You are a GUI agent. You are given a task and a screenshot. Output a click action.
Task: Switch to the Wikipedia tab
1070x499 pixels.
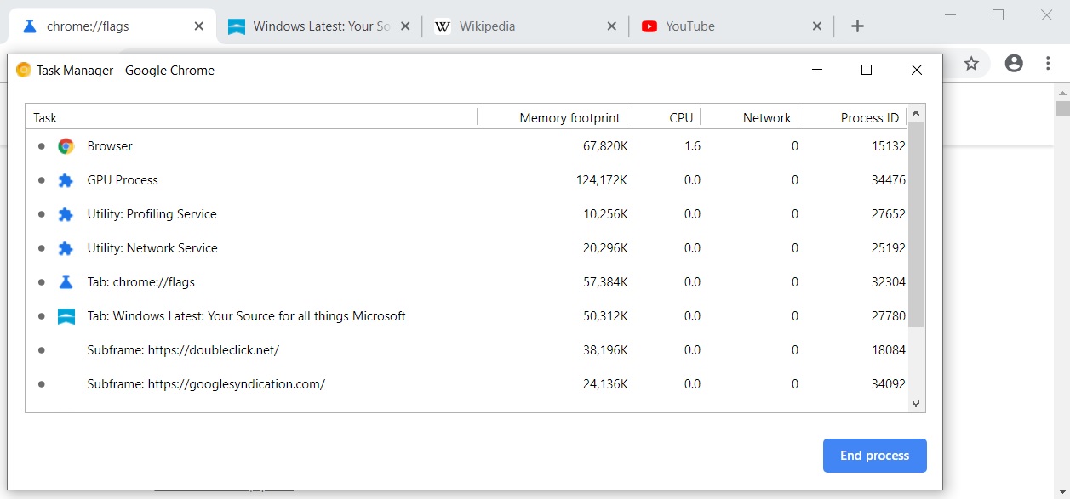click(x=525, y=26)
